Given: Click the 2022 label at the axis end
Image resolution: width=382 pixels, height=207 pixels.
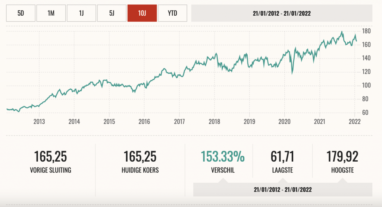Looking at the screenshot, I should [354, 122].
